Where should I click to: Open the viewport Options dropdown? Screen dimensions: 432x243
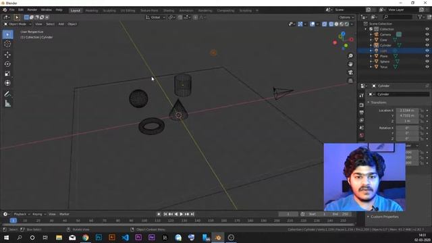[346, 18]
